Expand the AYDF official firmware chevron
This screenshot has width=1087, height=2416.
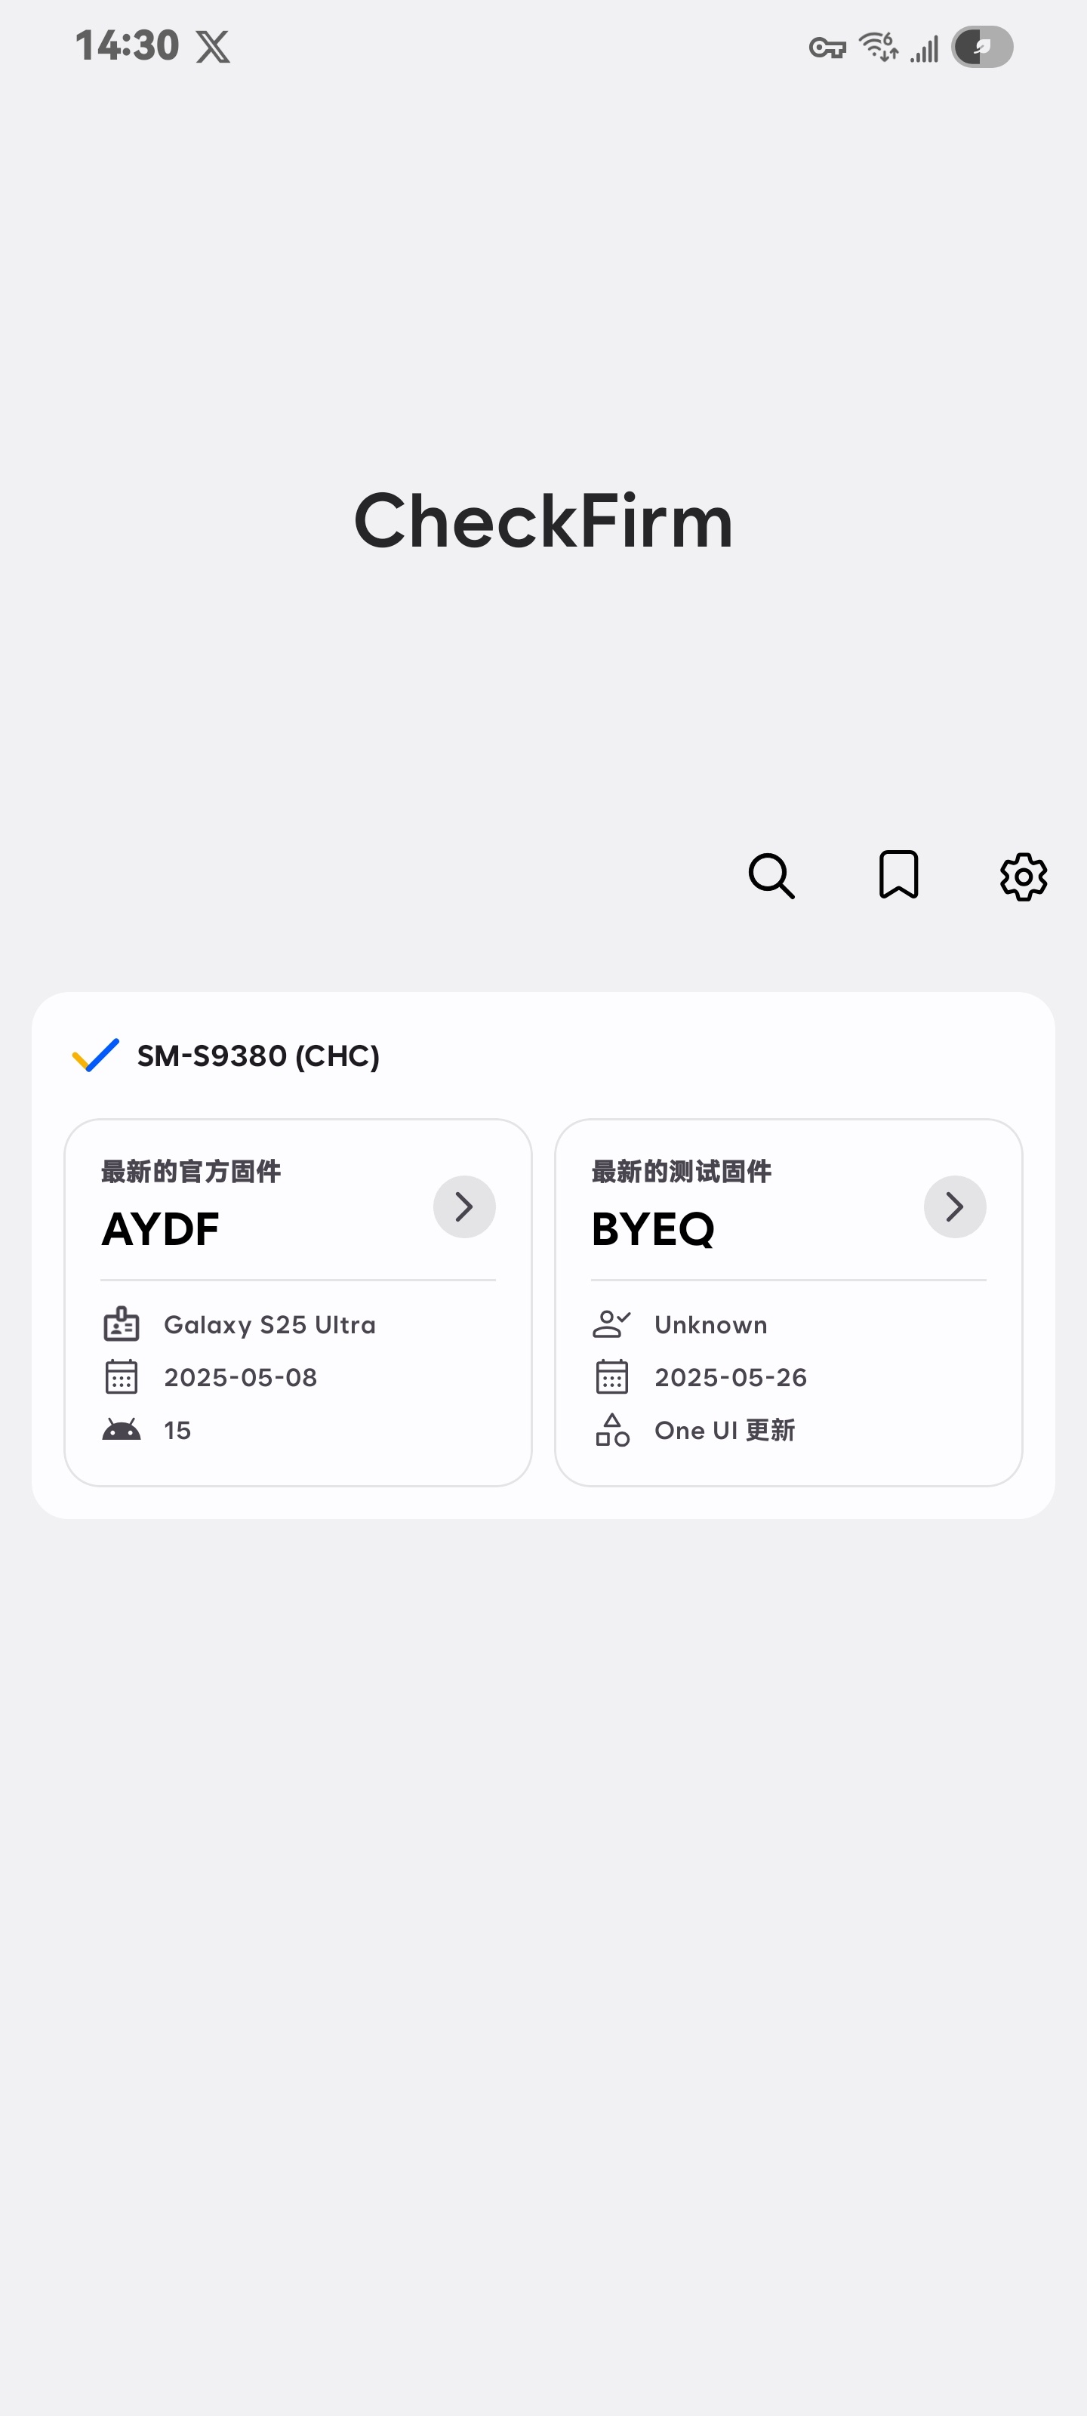click(464, 1206)
